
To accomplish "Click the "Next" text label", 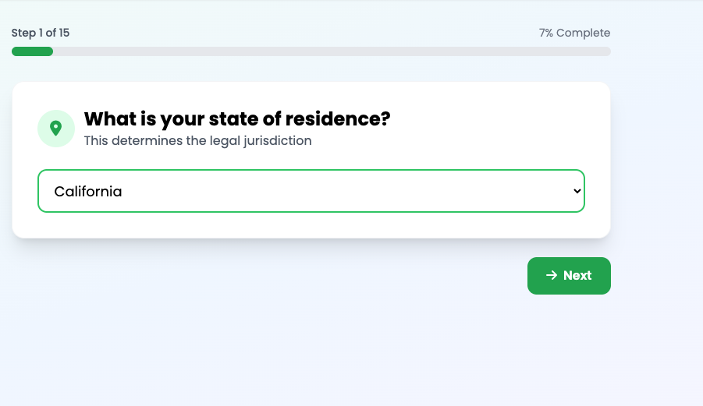I will 577,275.
